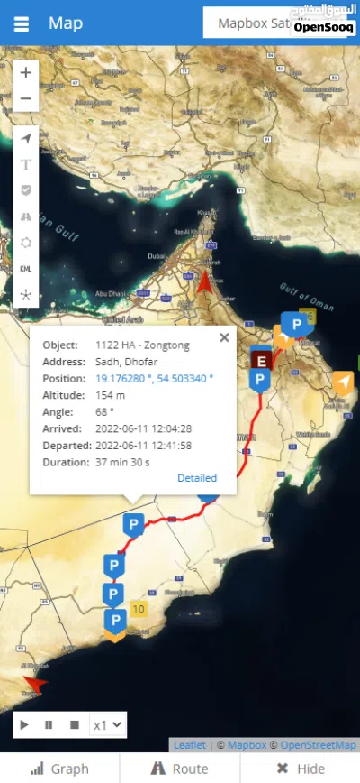This screenshot has height=783, width=360.
Task: Click the Map page title
Action: (66, 23)
